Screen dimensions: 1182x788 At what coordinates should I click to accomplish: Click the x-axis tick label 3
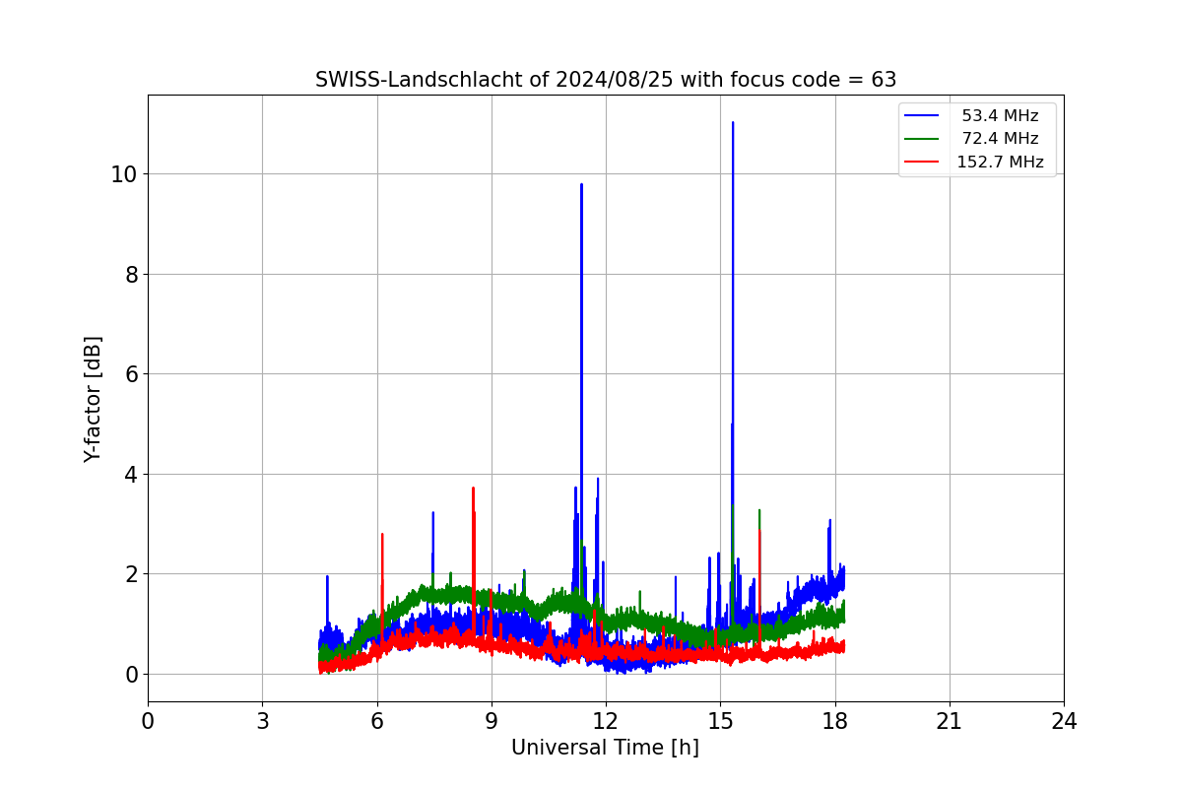click(262, 721)
